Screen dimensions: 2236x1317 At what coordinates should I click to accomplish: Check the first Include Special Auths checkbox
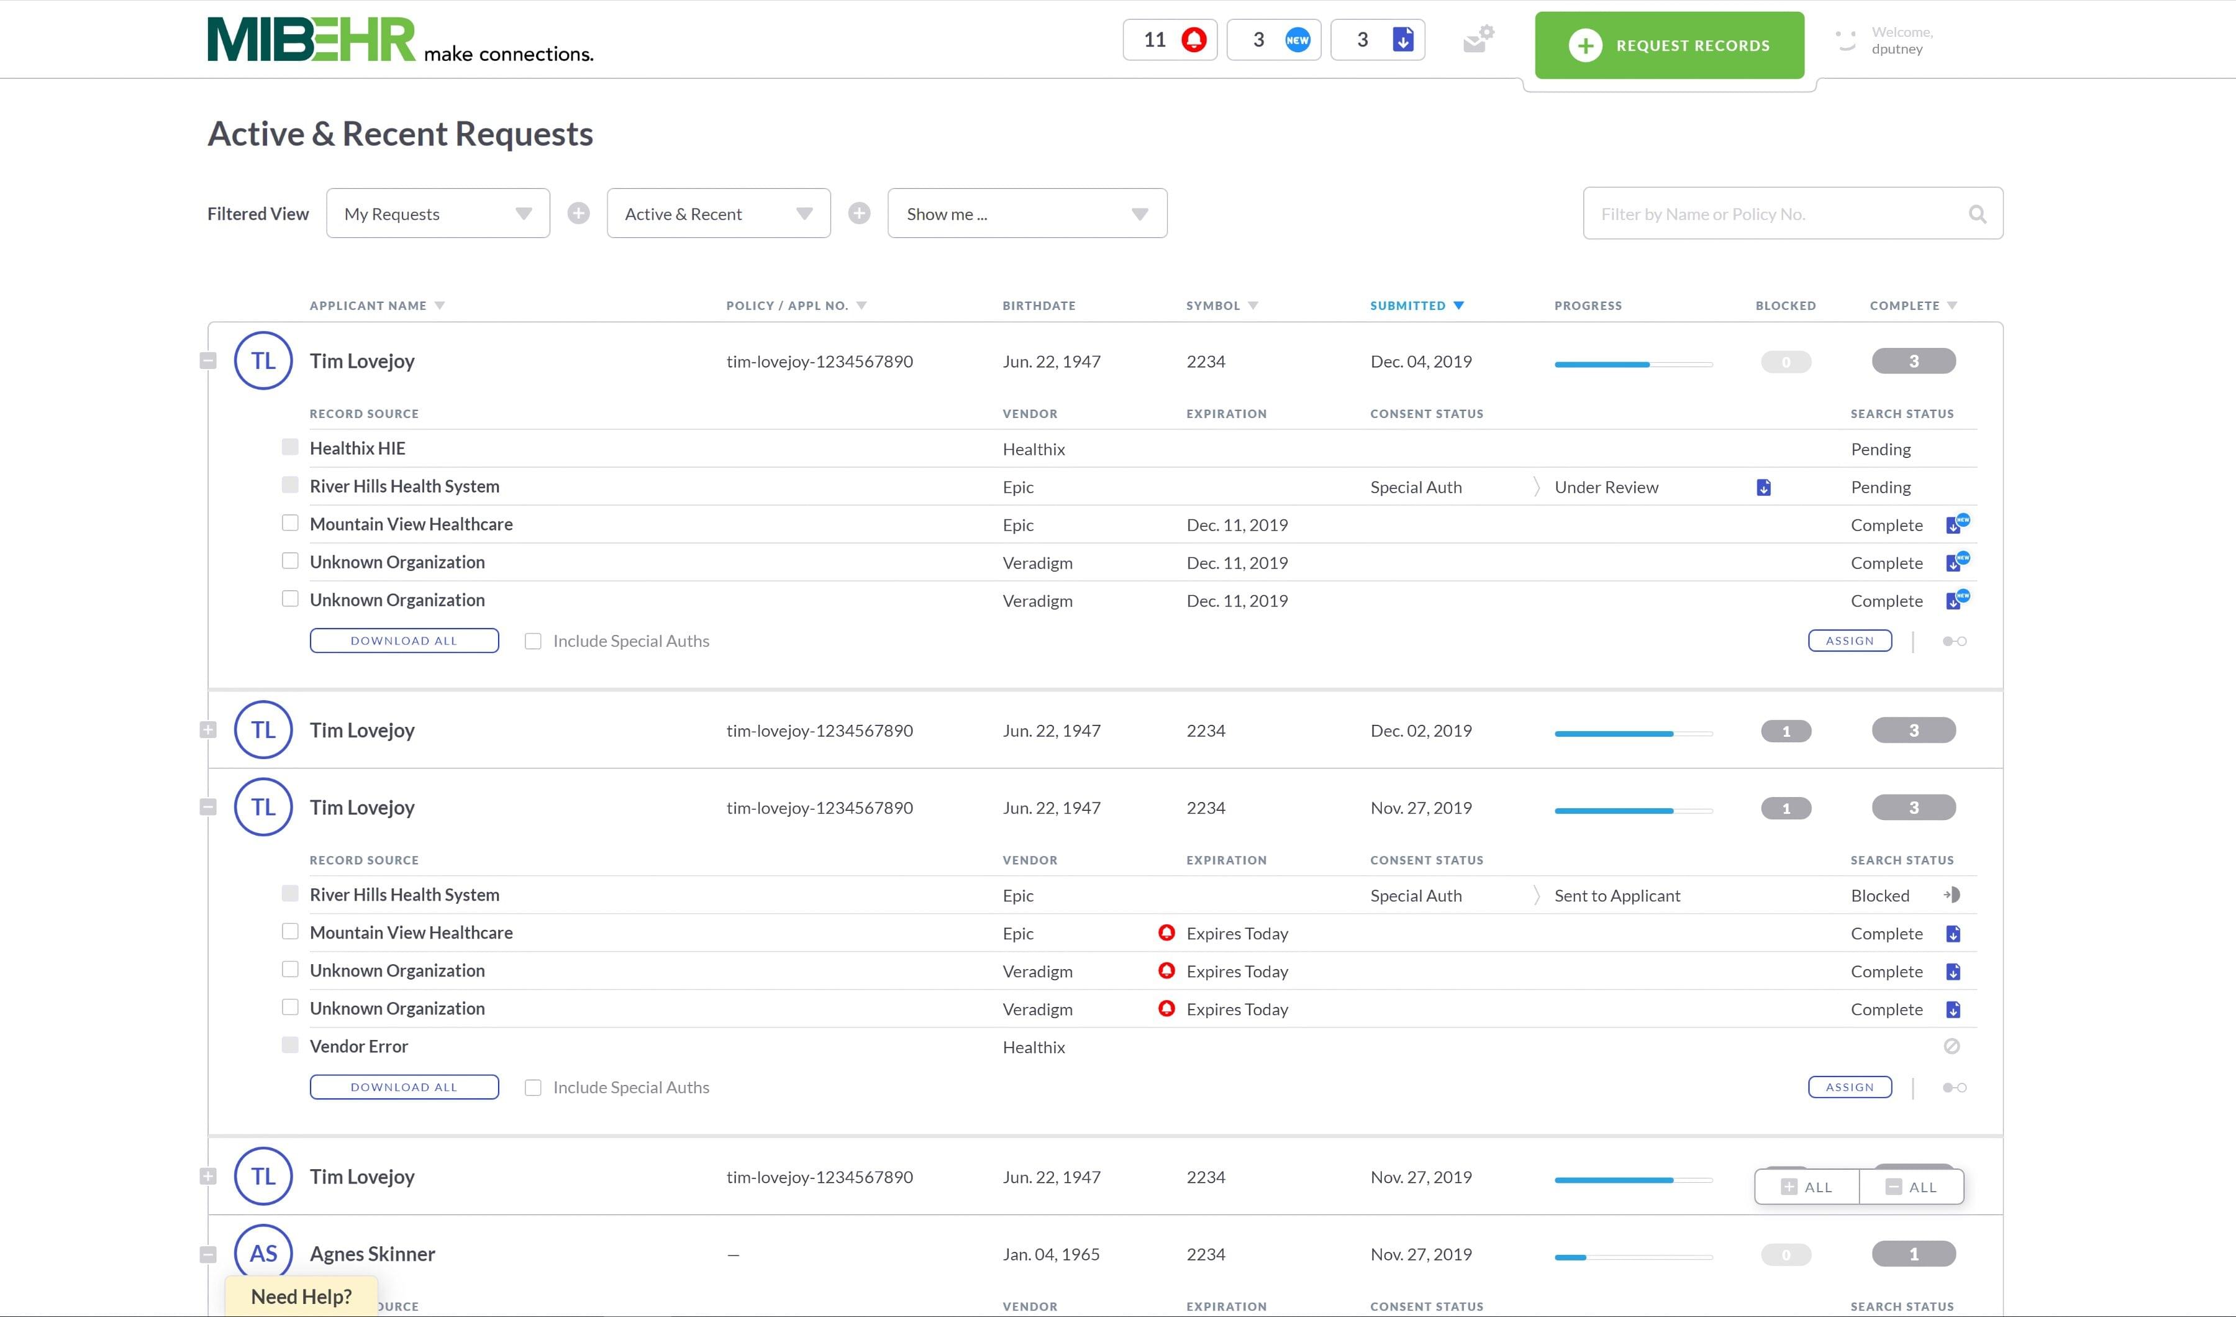coord(534,640)
